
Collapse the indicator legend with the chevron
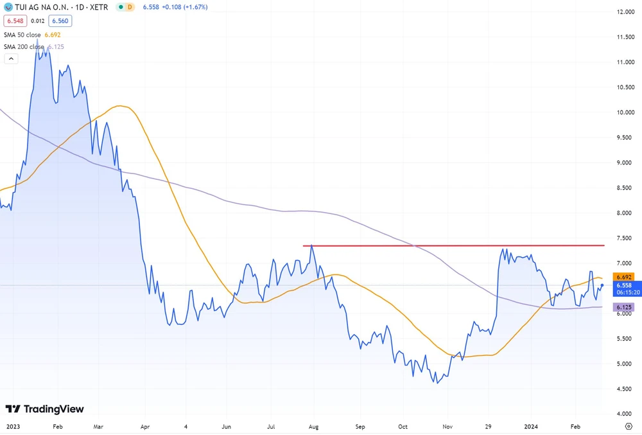(x=11, y=58)
